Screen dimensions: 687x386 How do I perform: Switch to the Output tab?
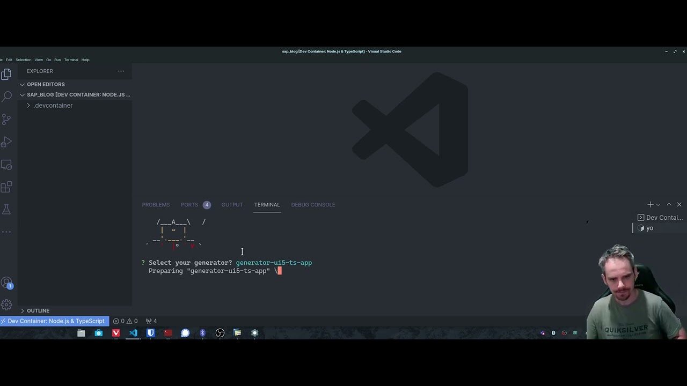232,205
